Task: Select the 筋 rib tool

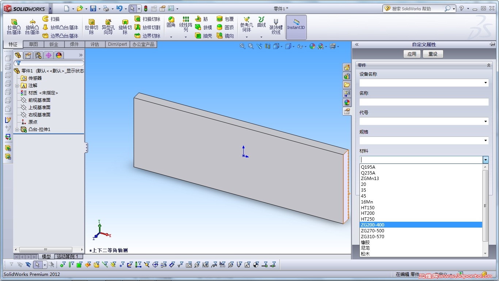Action: pos(201,19)
